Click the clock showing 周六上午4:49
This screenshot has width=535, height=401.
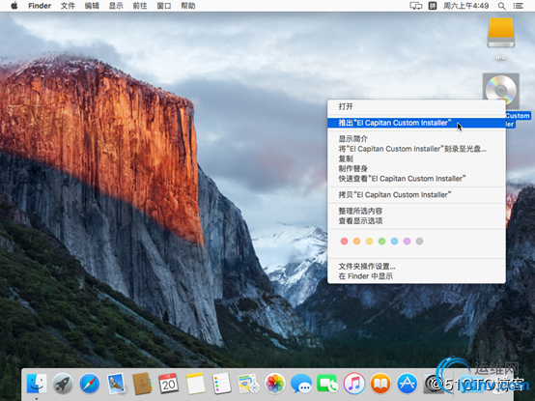coord(466,6)
